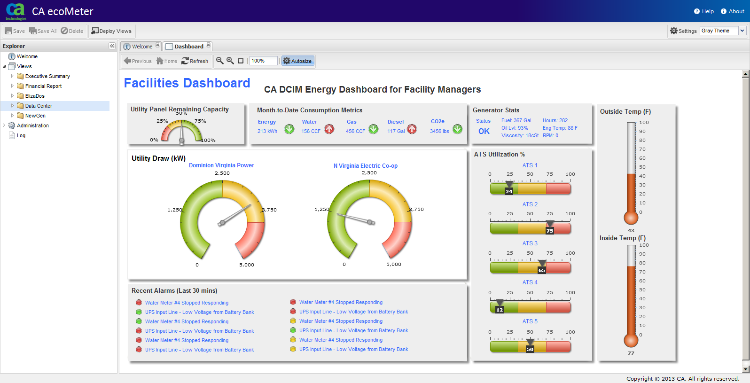Close the Welcome tab

coord(157,45)
